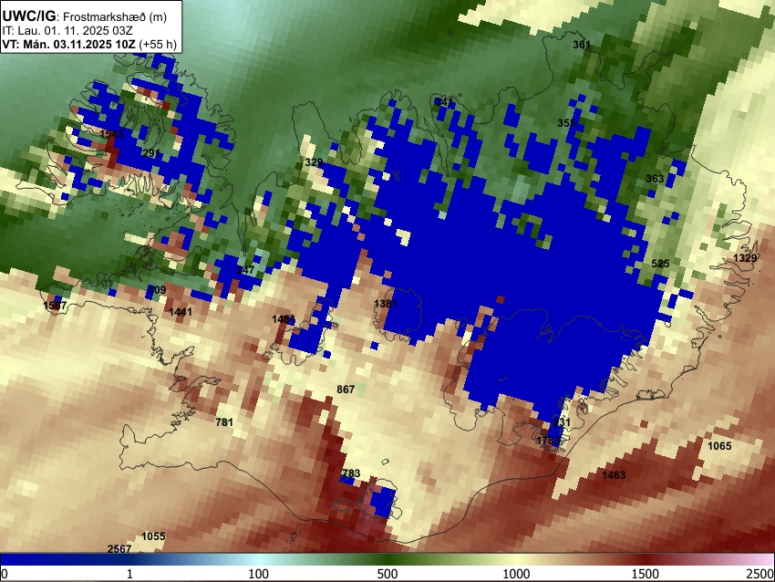Click the map value label '329'
The image size is (775, 582).
(314, 162)
